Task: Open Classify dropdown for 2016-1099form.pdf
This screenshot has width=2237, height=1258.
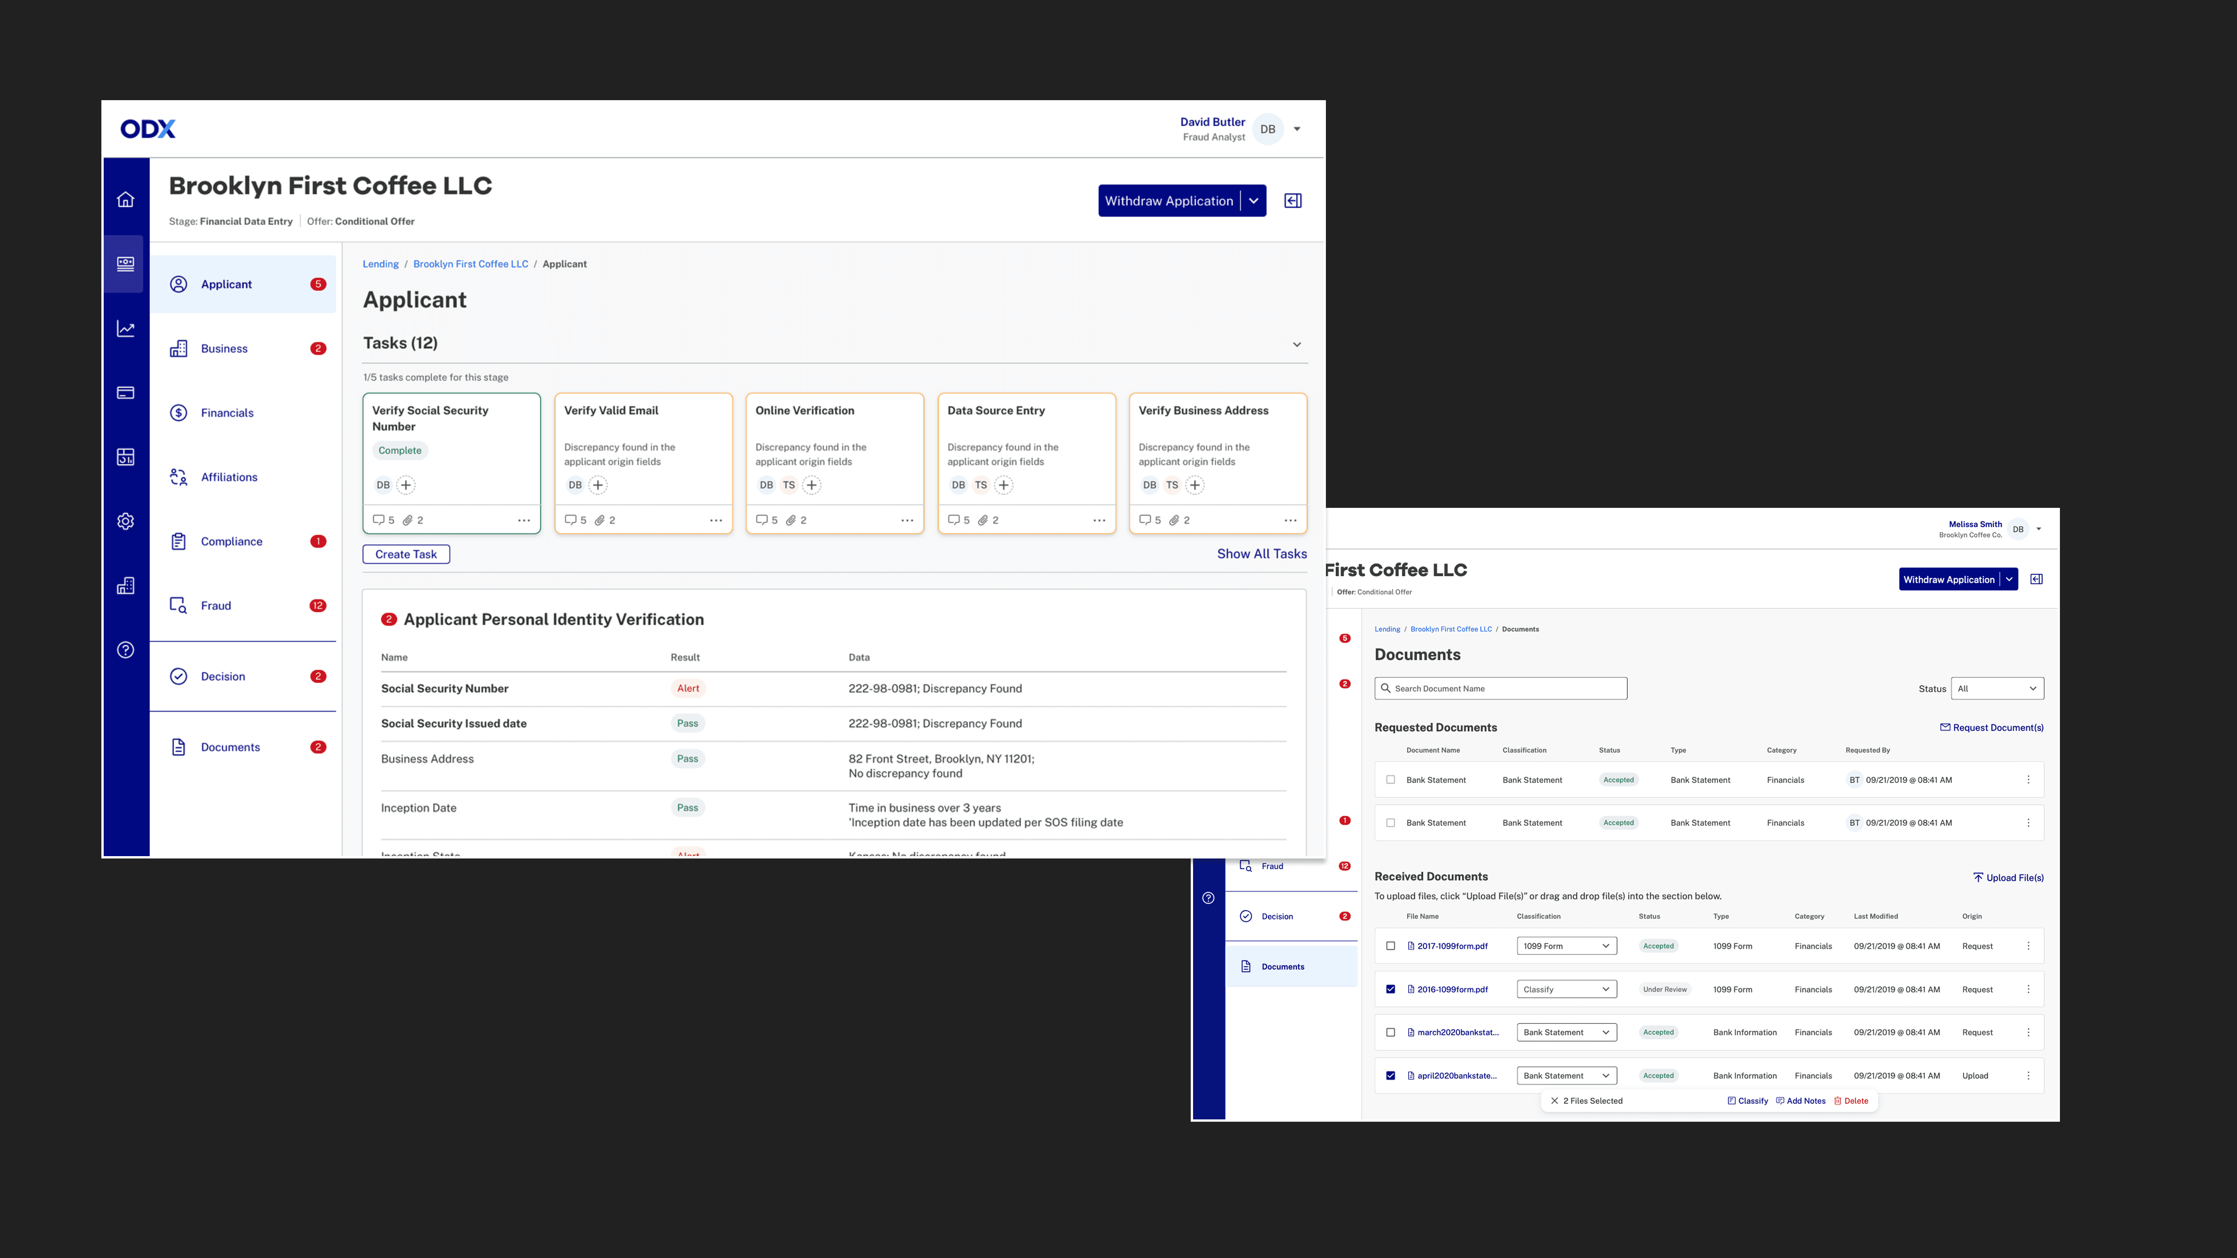Action: click(1566, 990)
